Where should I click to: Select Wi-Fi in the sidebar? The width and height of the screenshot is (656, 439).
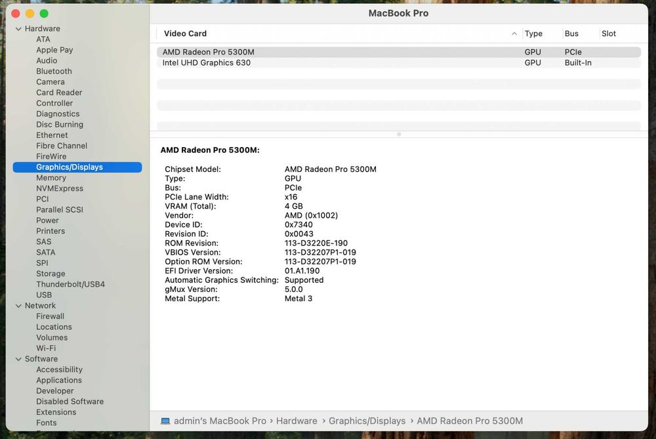pyautogui.click(x=46, y=348)
